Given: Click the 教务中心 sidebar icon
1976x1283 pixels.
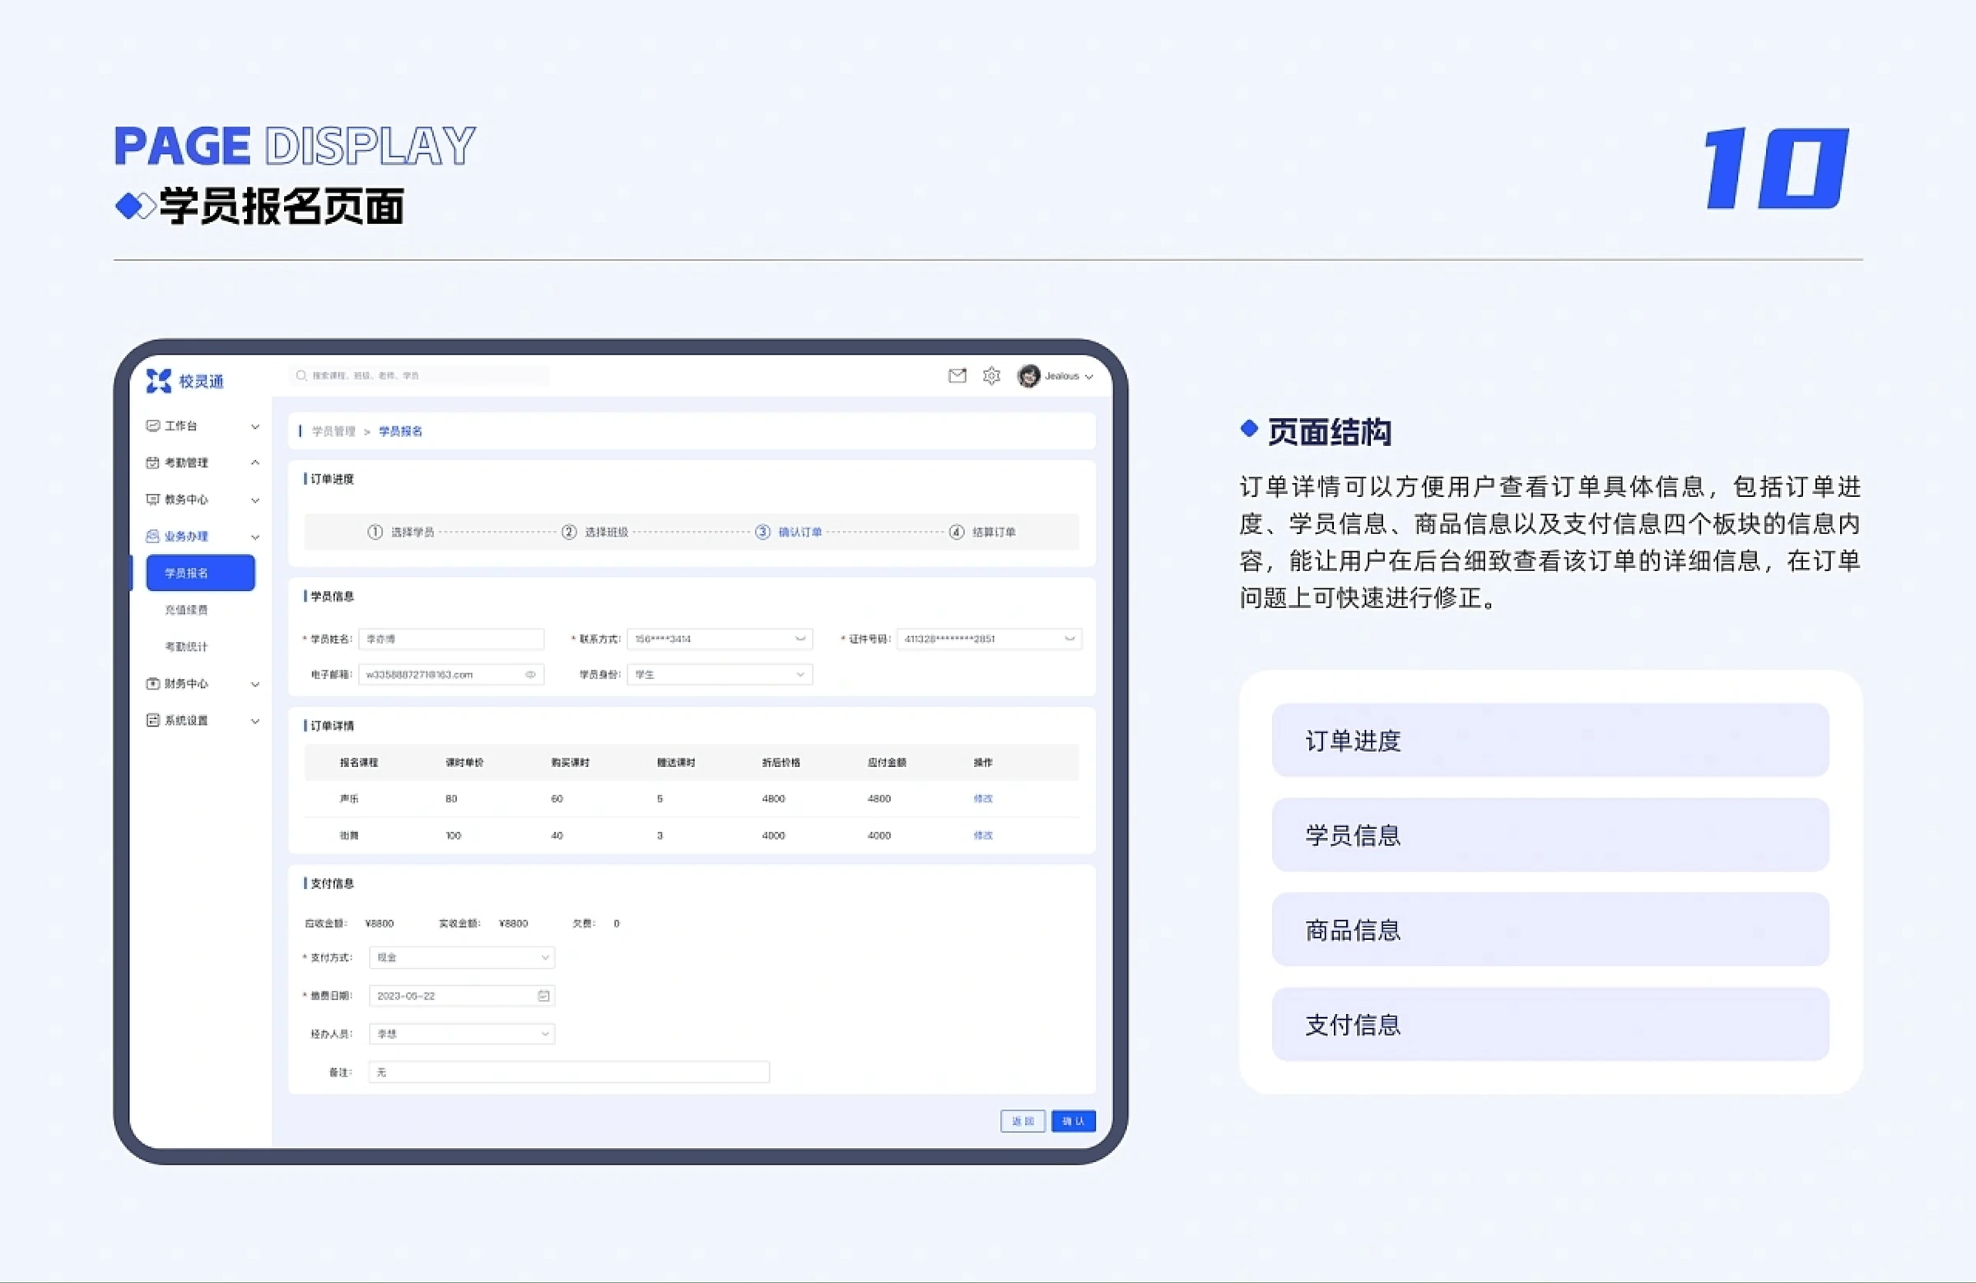Looking at the screenshot, I should point(153,499).
